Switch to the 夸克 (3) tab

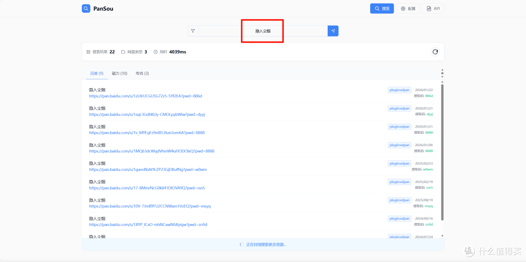click(x=142, y=74)
